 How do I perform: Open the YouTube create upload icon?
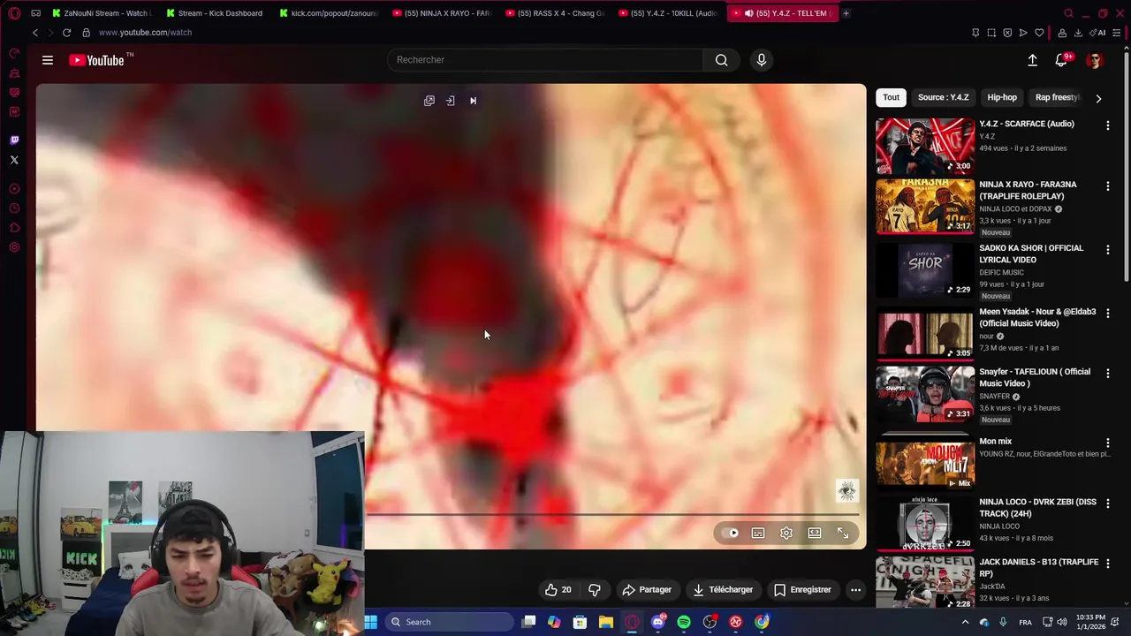pos(1032,60)
